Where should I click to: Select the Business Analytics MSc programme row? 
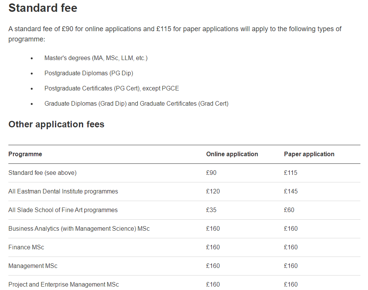[79, 229]
